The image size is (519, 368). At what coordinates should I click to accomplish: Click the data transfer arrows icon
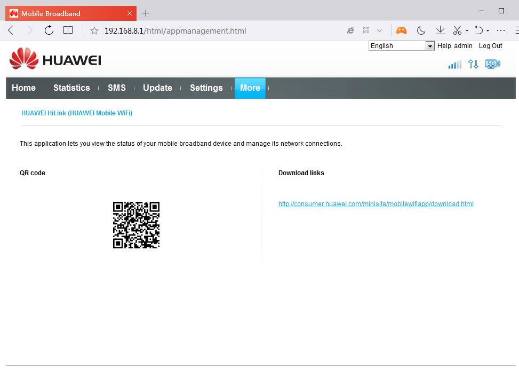[473, 64]
